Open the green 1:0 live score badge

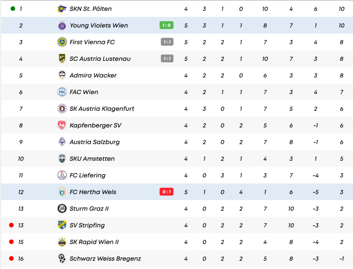pos(166,25)
